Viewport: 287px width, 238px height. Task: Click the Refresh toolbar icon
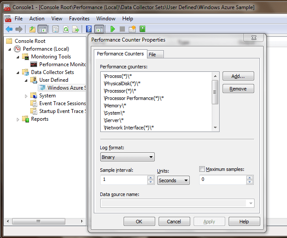[x=66, y=29]
